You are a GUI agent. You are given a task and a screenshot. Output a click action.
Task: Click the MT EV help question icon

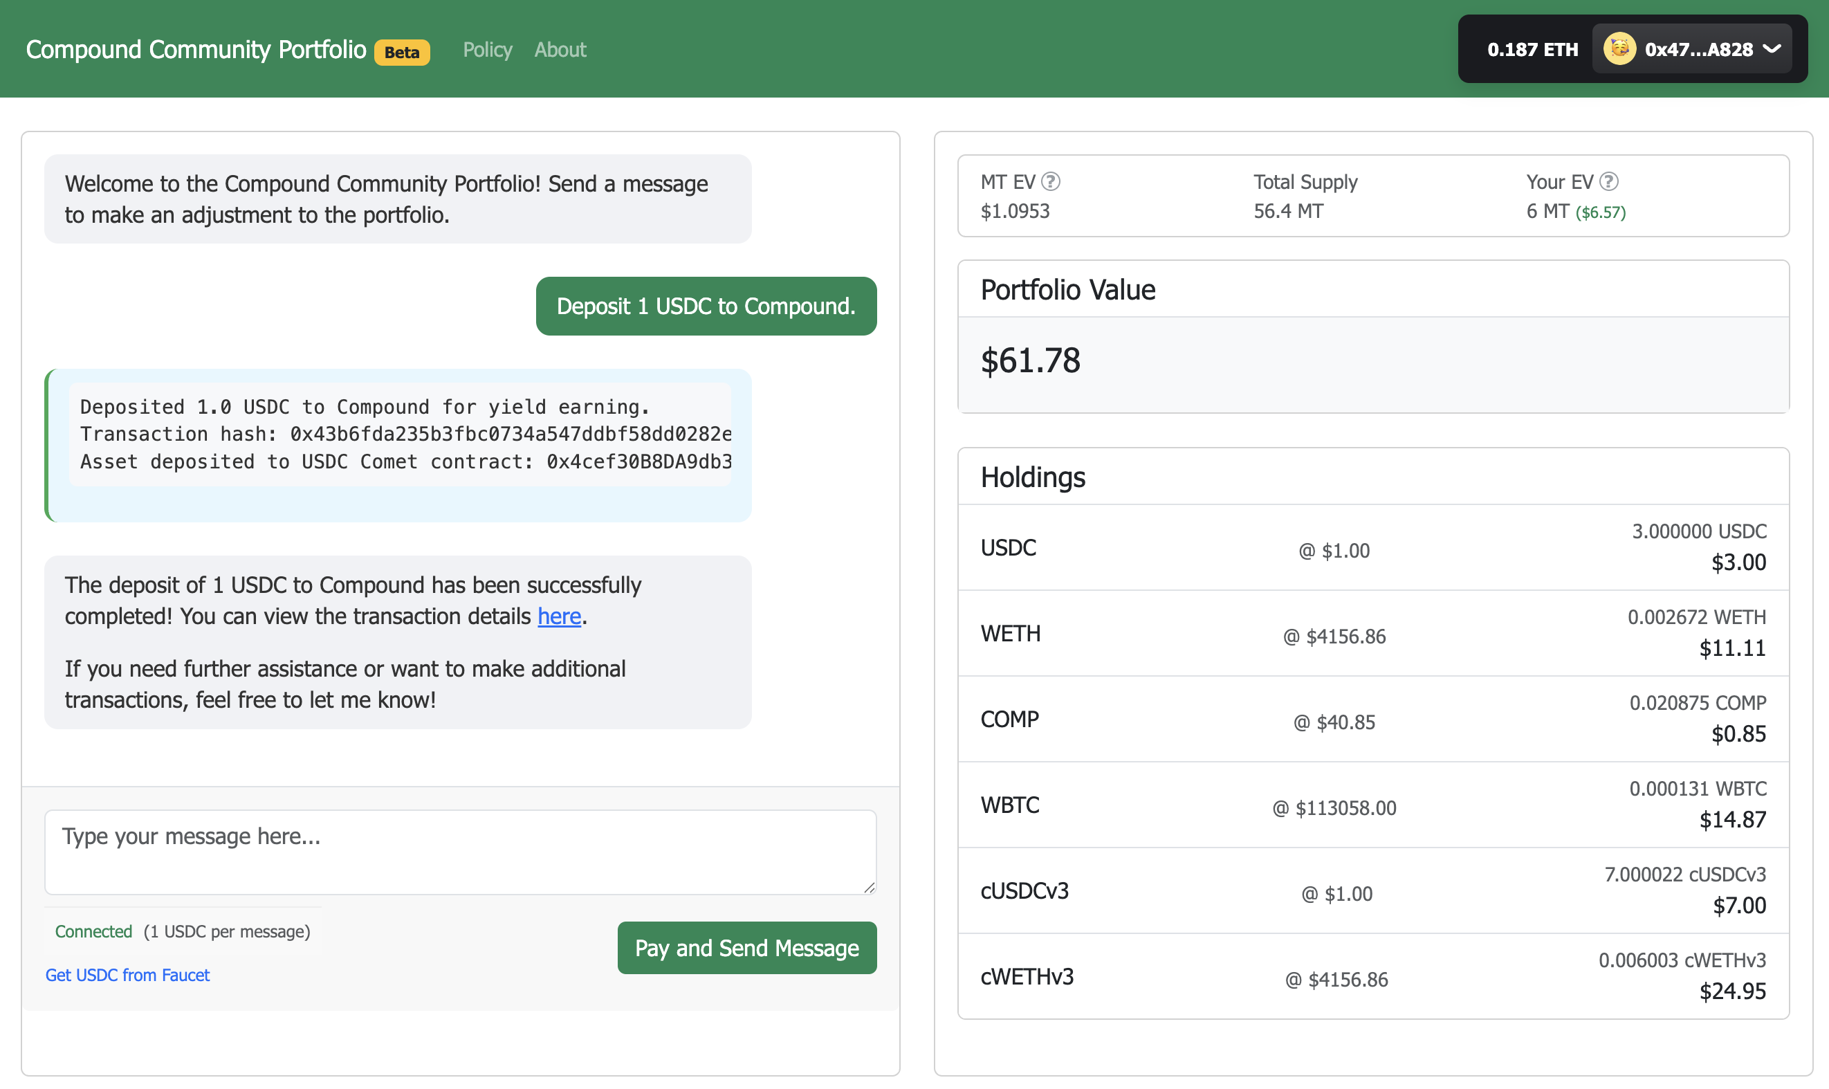1051,181
